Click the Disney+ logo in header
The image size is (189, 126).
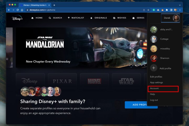pos(17,18)
